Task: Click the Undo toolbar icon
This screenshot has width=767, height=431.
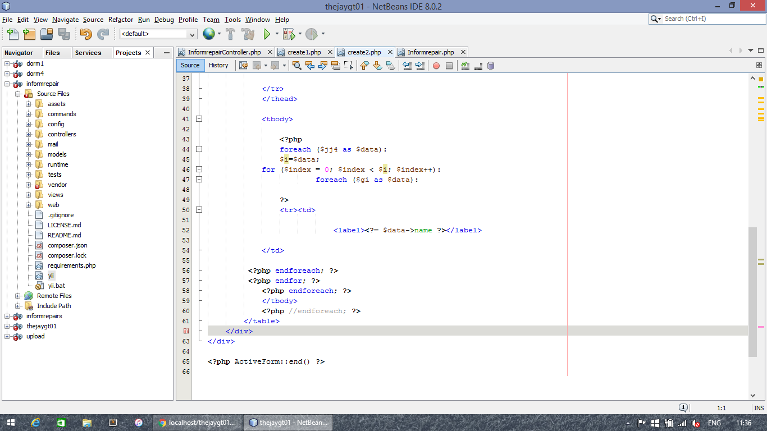Action: coord(86,34)
